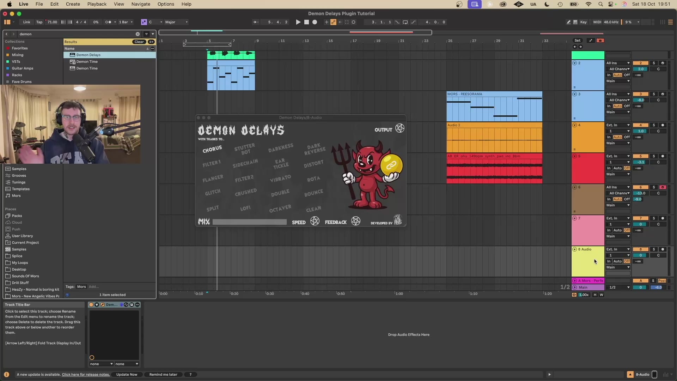677x381 pixels.
Task: Open the Main track 1/2 output dropdown
Action: tap(618, 288)
